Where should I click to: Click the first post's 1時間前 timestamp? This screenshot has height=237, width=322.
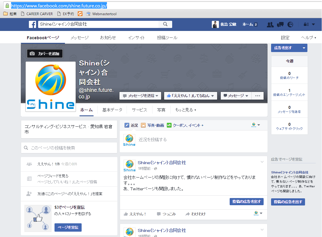coord(144,169)
